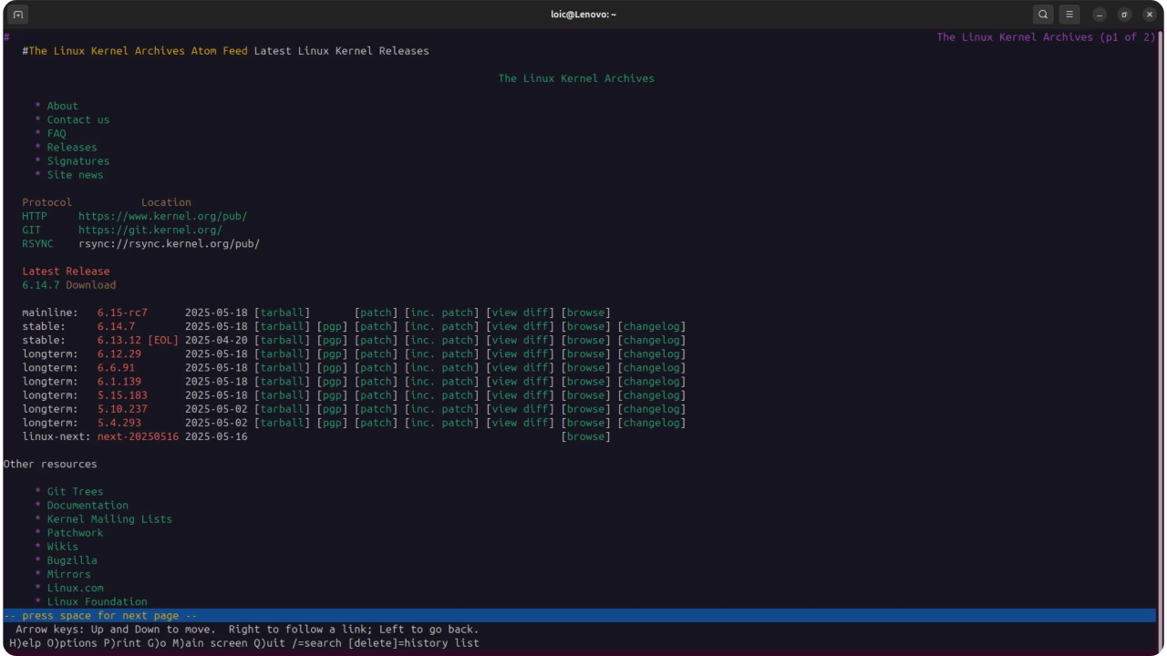
Task: Open the HTTP kernel.org pub URL
Action: click(162, 217)
